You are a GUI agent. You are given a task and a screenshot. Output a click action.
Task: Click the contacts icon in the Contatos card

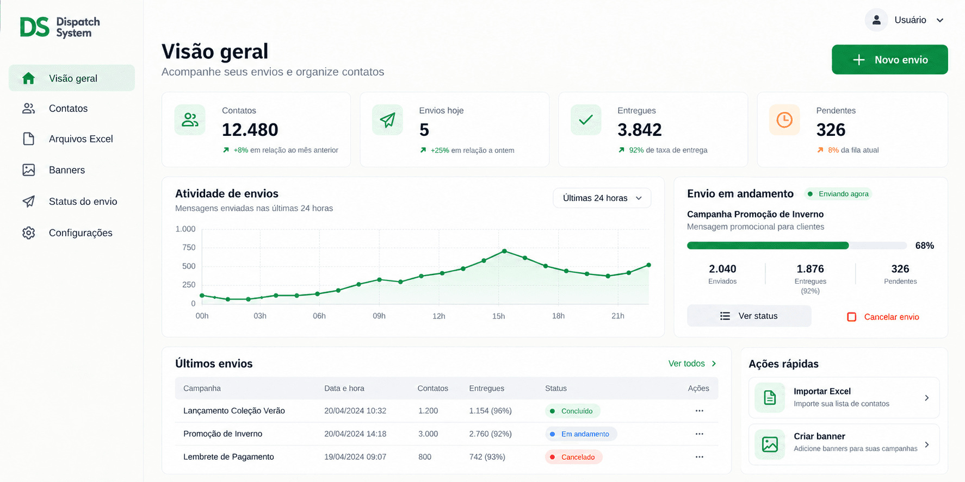pyautogui.click(x=190, y=120)
